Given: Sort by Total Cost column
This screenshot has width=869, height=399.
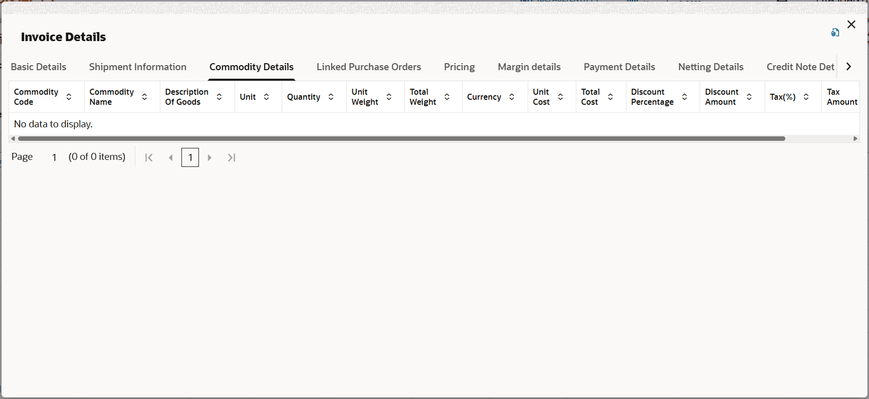Looking at the screenshot, I should [611, 97].
